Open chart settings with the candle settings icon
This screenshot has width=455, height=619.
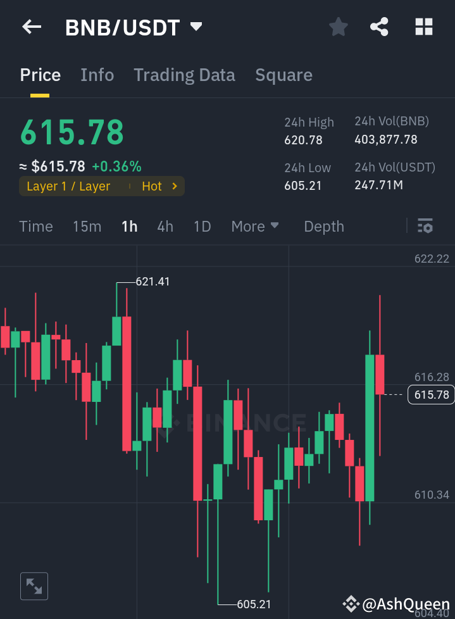[x=425, y=226]
